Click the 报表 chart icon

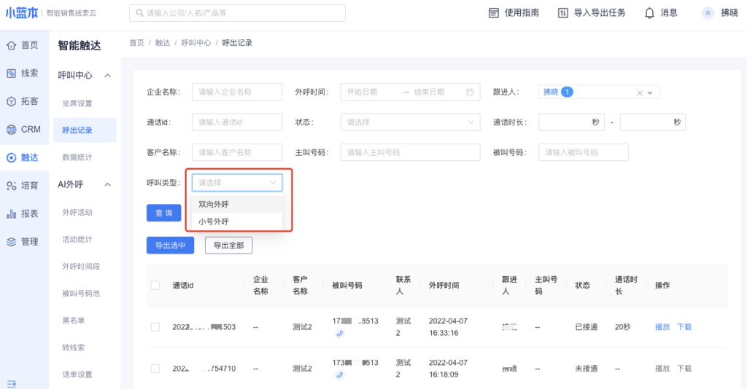click(x=12, y=213)
